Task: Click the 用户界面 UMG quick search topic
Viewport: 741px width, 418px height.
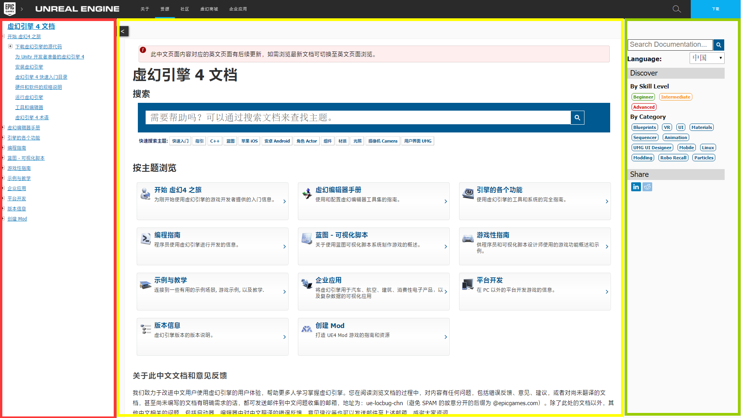Action: (418, 141)
